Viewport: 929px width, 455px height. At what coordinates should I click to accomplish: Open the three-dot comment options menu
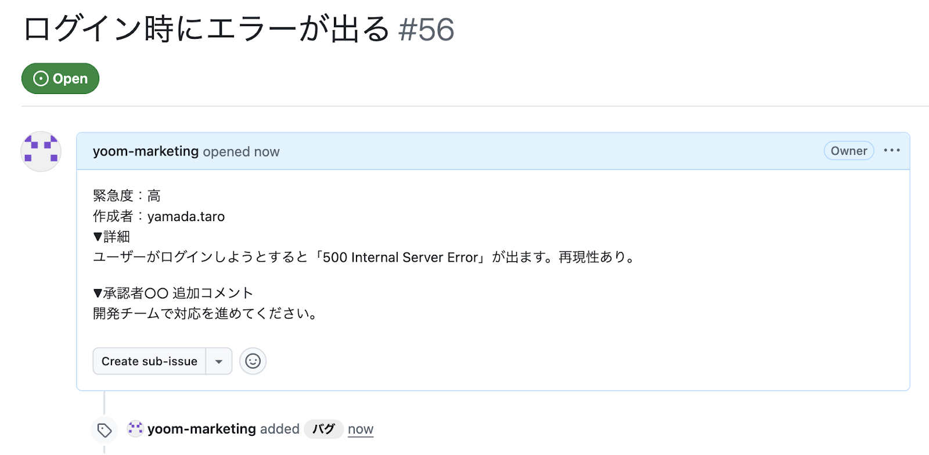point(891,151)
